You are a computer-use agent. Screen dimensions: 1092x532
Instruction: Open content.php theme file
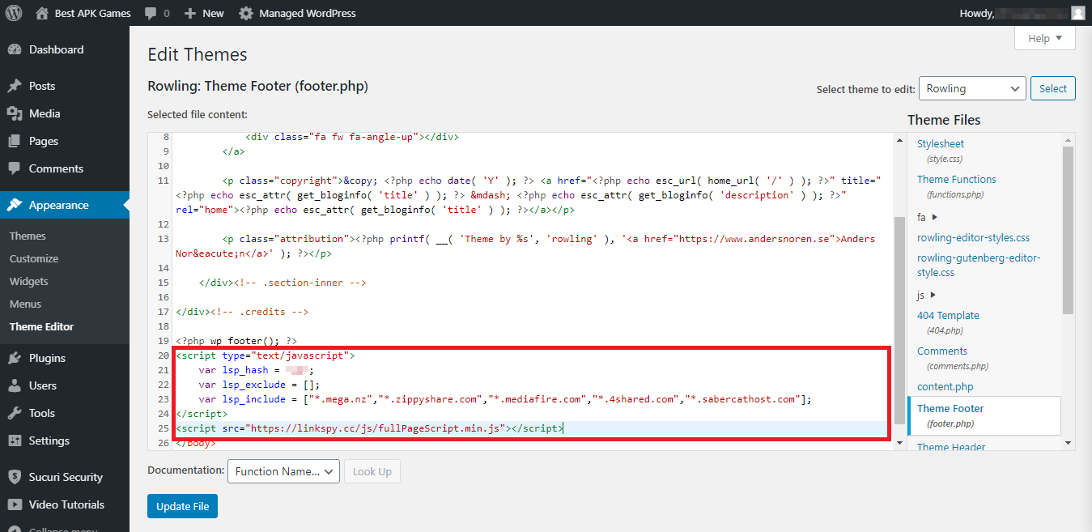945,386
